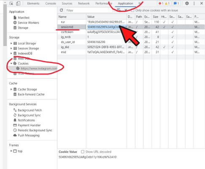Switch to the Elements tab
The image size is (205, 169).
coord(33,3)
